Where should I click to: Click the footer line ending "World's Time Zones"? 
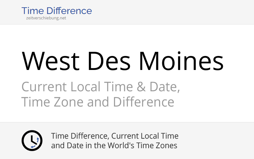point(114,146)
